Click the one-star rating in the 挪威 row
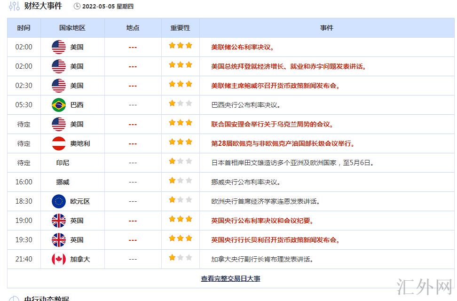This screenshot has width=457, height=301. pyautogui.click(x=181, y=181)
